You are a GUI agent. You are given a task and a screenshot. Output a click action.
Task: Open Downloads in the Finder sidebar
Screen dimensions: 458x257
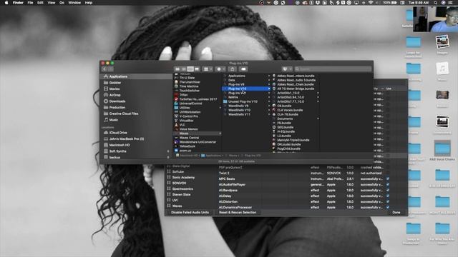tap(117, 101)
